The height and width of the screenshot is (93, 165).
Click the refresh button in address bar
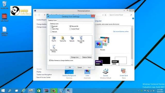click(105, 15)
